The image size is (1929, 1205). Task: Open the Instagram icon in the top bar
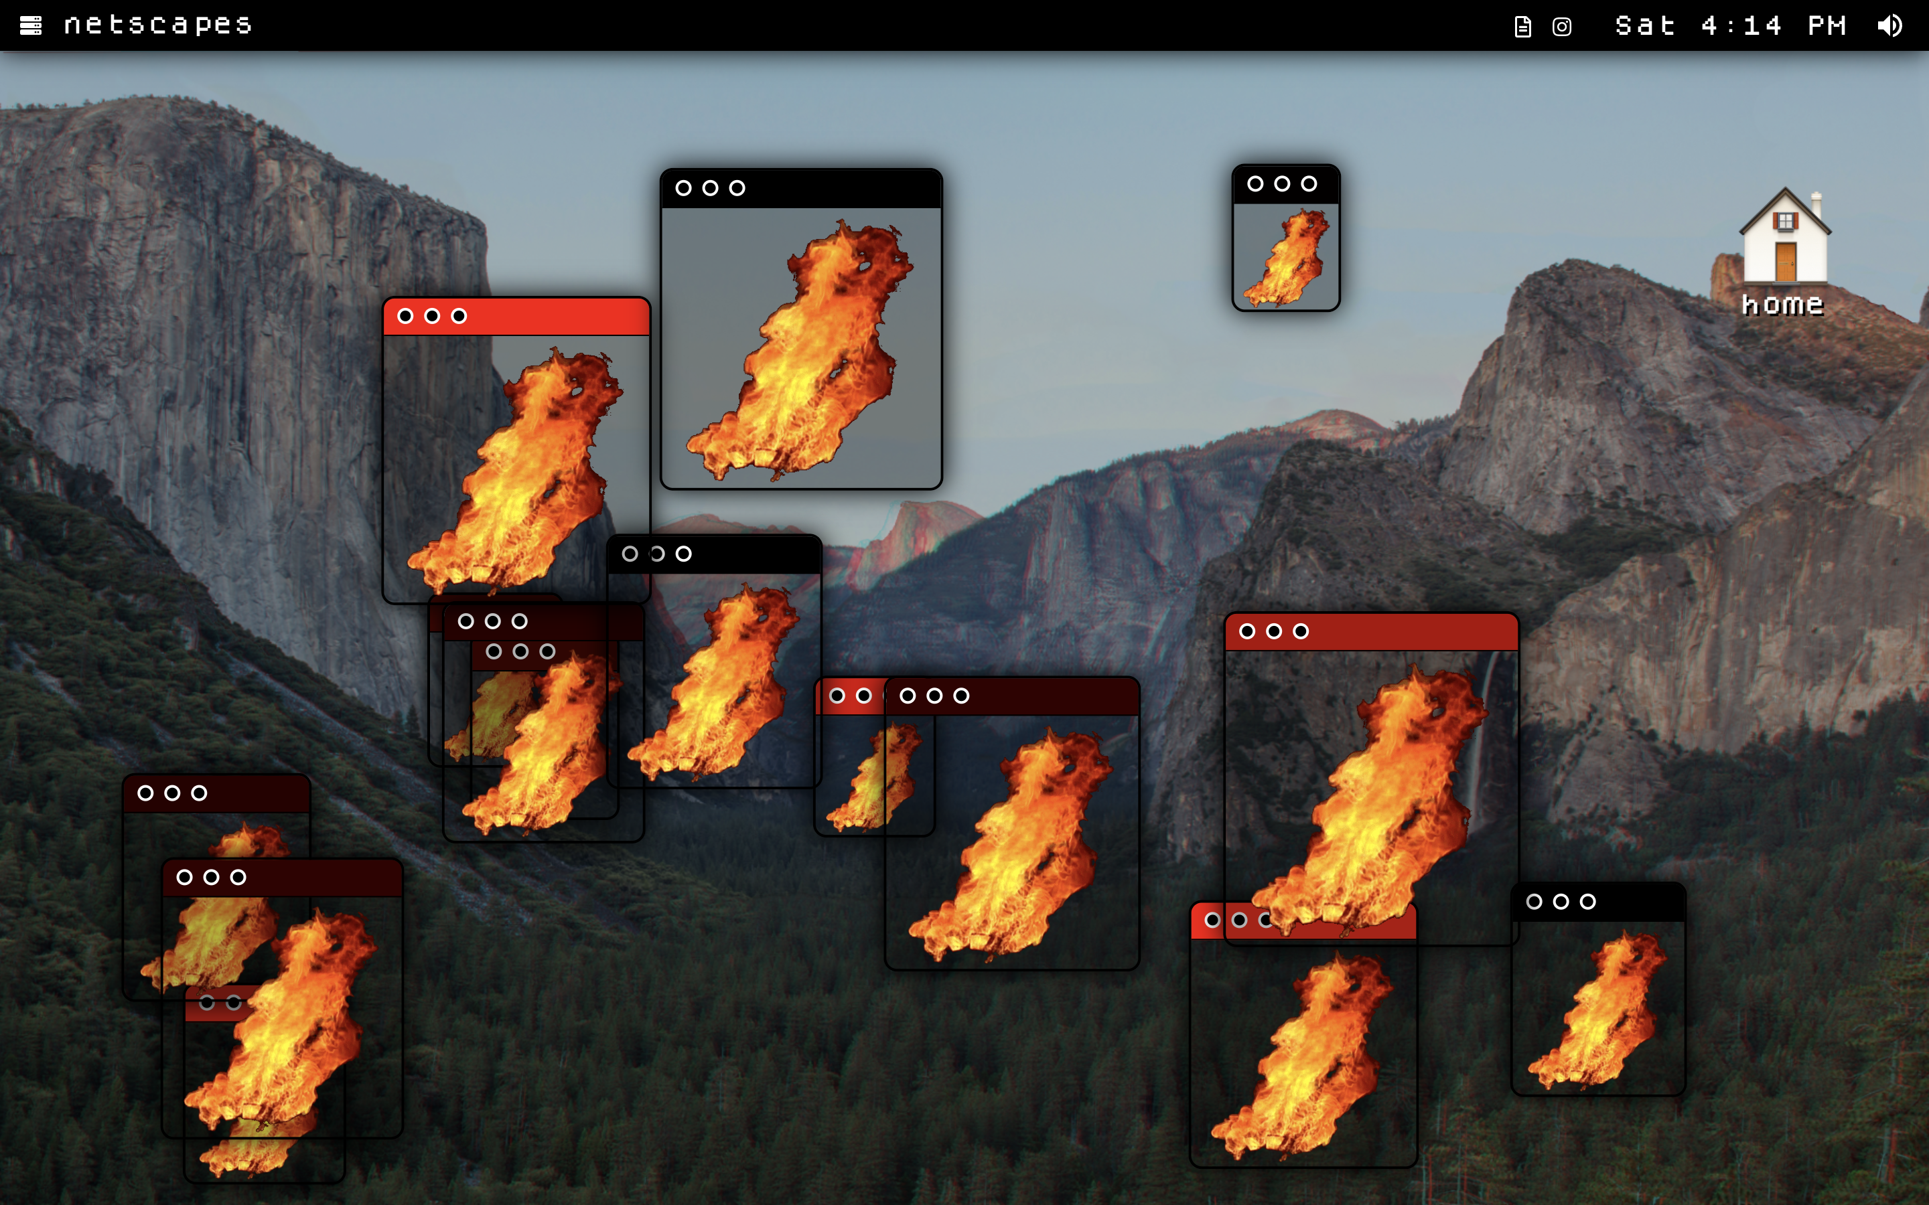tap(1561, 26)
